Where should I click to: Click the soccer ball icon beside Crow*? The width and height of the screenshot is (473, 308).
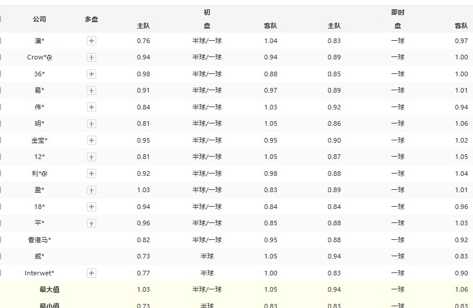[x=50, y=58]
